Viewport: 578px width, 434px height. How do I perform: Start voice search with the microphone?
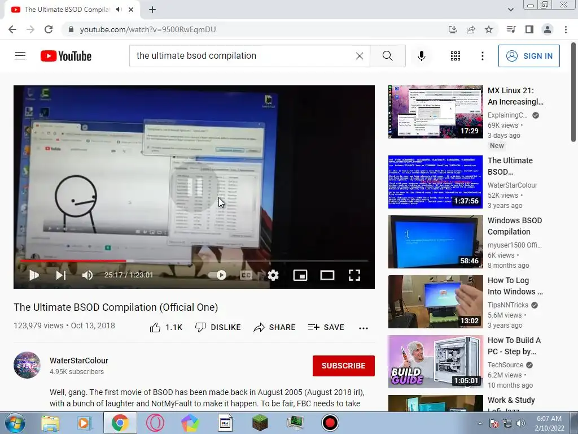[422, 56]
